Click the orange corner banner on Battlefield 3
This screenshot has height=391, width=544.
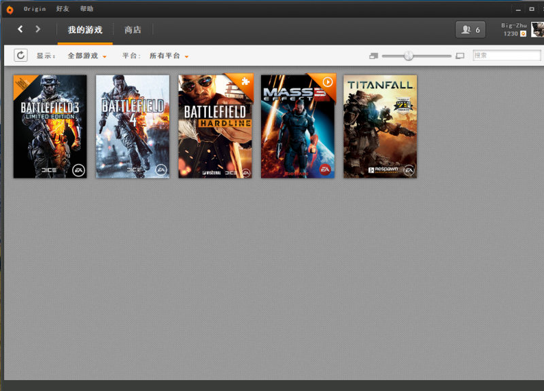coord(22,84)
